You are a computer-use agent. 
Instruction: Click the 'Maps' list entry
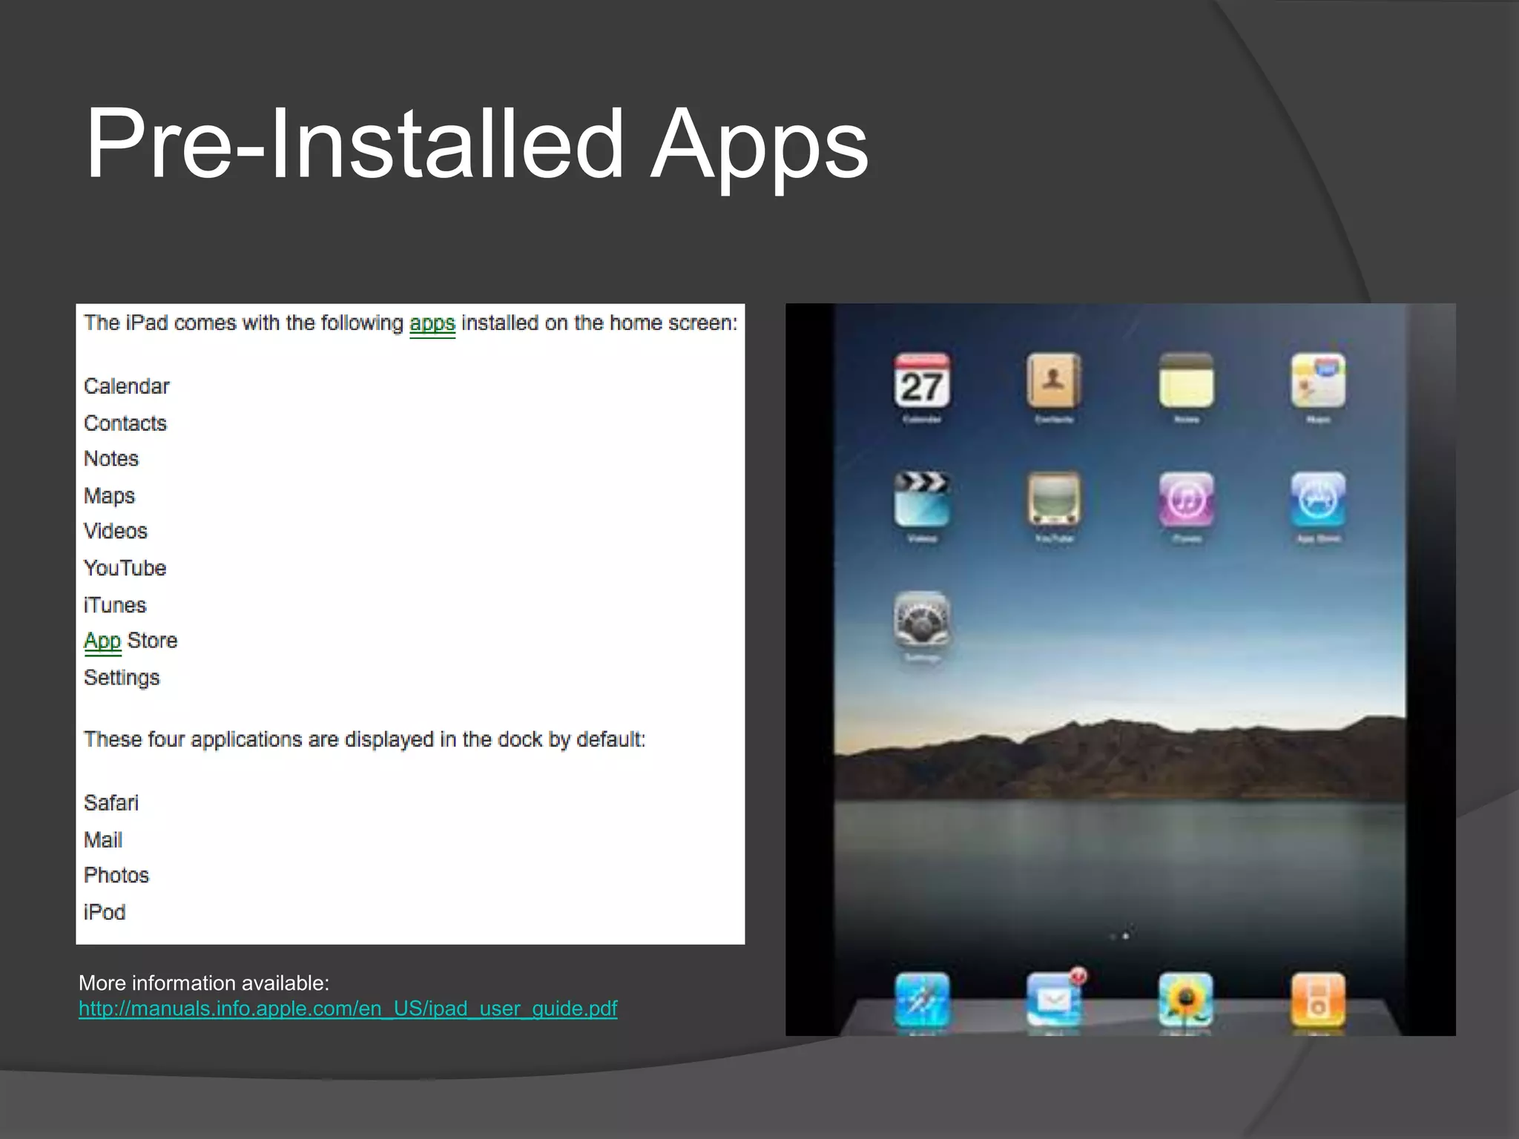(x=110, y=496)
